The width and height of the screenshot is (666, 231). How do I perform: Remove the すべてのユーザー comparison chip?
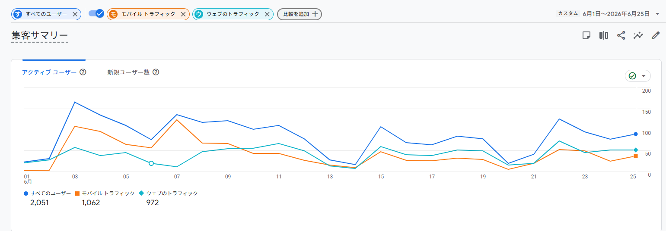75,14
